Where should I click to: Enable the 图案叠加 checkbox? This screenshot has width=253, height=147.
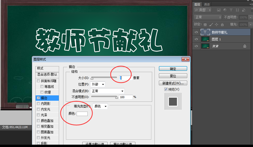(38, 132)
